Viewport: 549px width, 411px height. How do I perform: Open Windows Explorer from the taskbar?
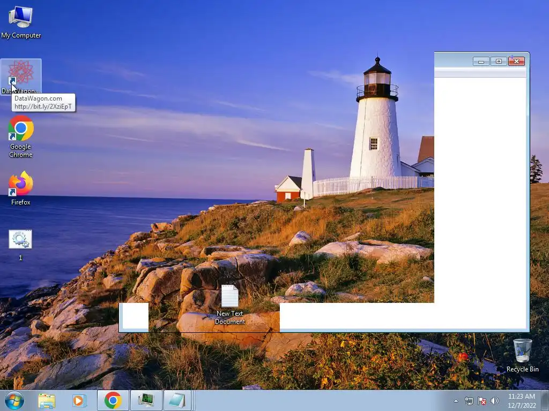[47, 400]
